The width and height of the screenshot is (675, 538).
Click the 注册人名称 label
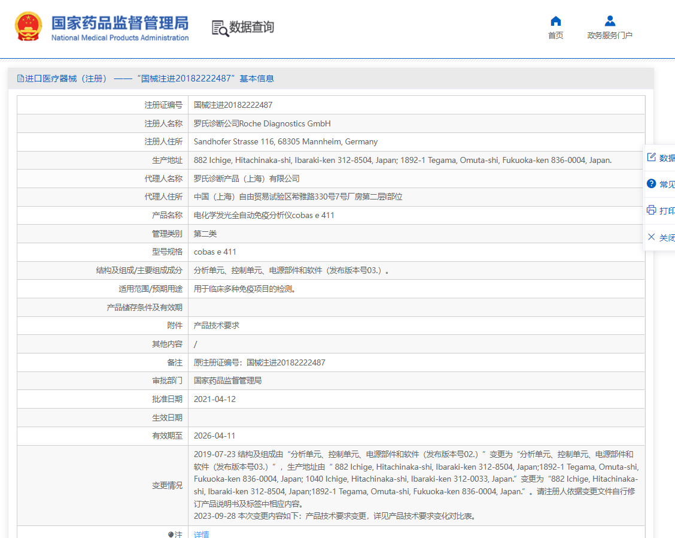tap(163, 124)
